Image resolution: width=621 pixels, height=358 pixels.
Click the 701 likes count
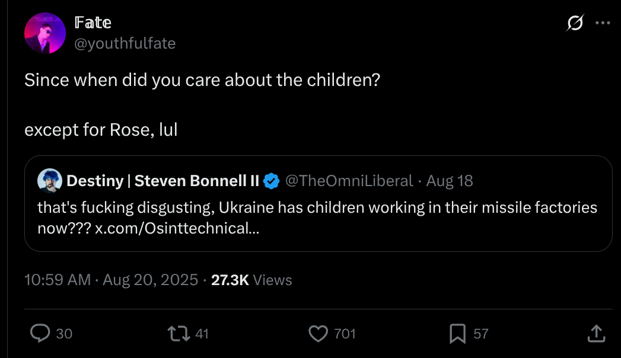pyautogui.click(x=345, y=334)
